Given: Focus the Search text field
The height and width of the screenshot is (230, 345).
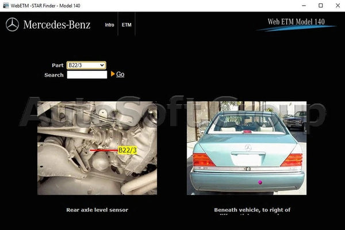Looking at the screenshot, I should pyautogui.click(x=87, y=75).
